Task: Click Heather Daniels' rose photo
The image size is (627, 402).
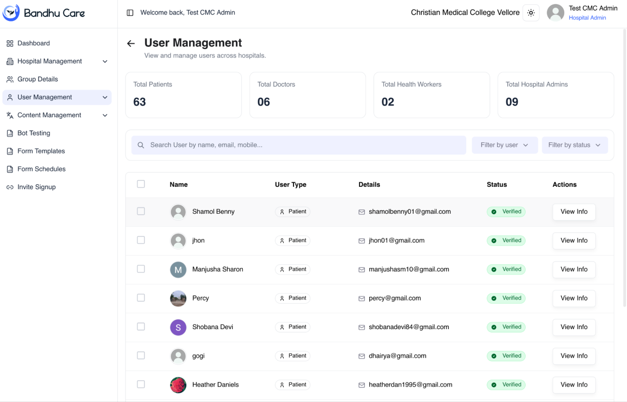Action: (178, 385)
